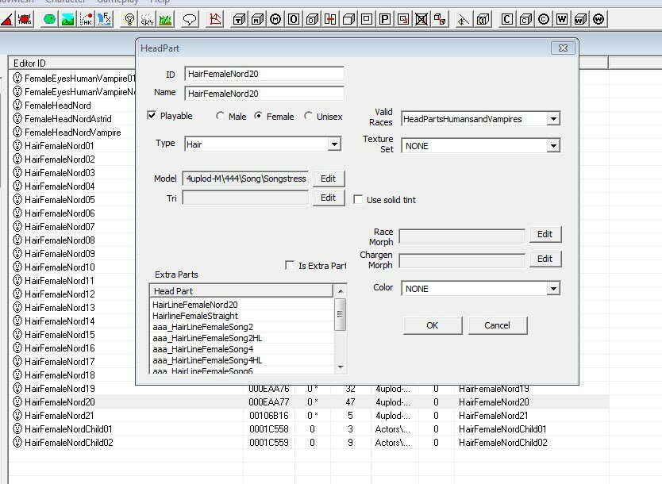Screen dimensions: 662x484
Task: Select HairLineFemaleNord20 in Extra Parts
Action: pyautogui.click(x=195, y=305)
